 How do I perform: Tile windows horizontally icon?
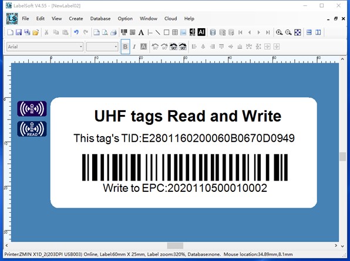[309, 32]
